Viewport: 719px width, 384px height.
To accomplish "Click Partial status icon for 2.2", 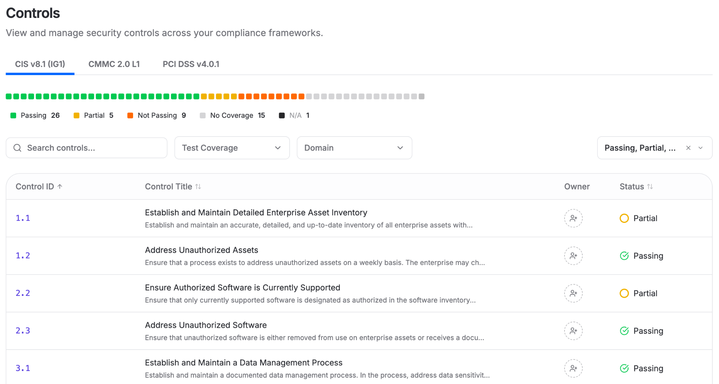I will pos(624,293).
